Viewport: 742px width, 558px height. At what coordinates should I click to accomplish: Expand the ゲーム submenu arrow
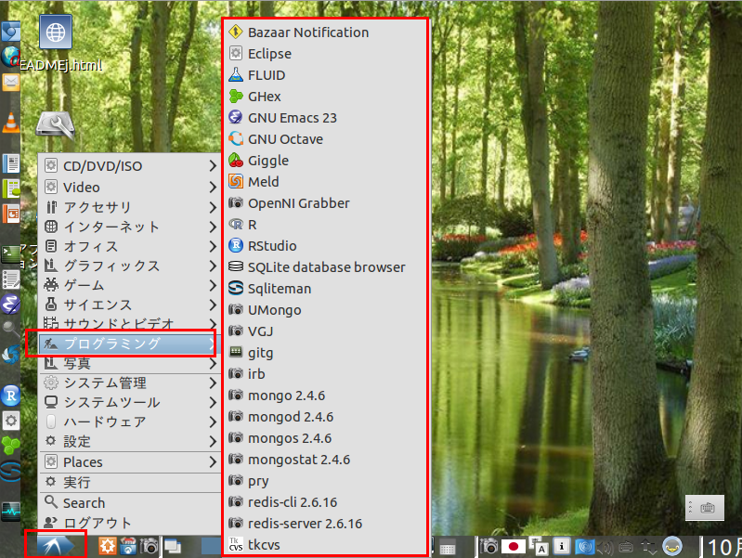pyautogui.click(x=213, y=285)
